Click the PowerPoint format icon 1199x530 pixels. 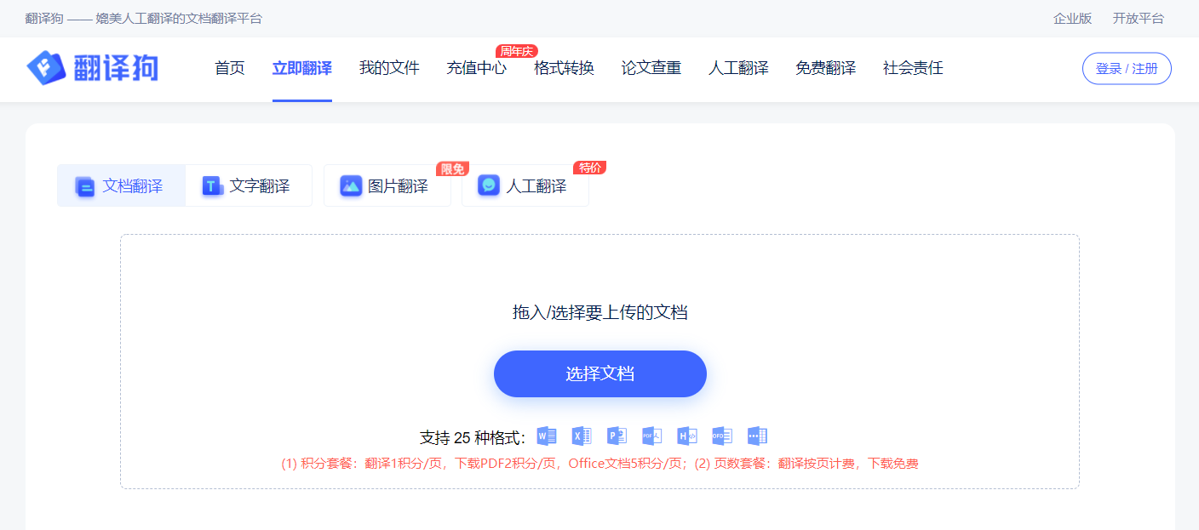click(617, 436)
